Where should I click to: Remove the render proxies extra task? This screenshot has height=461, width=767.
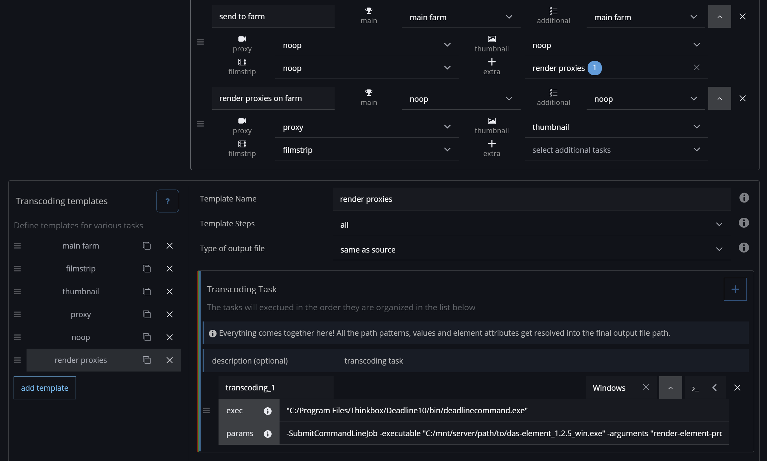pos(697,68)
